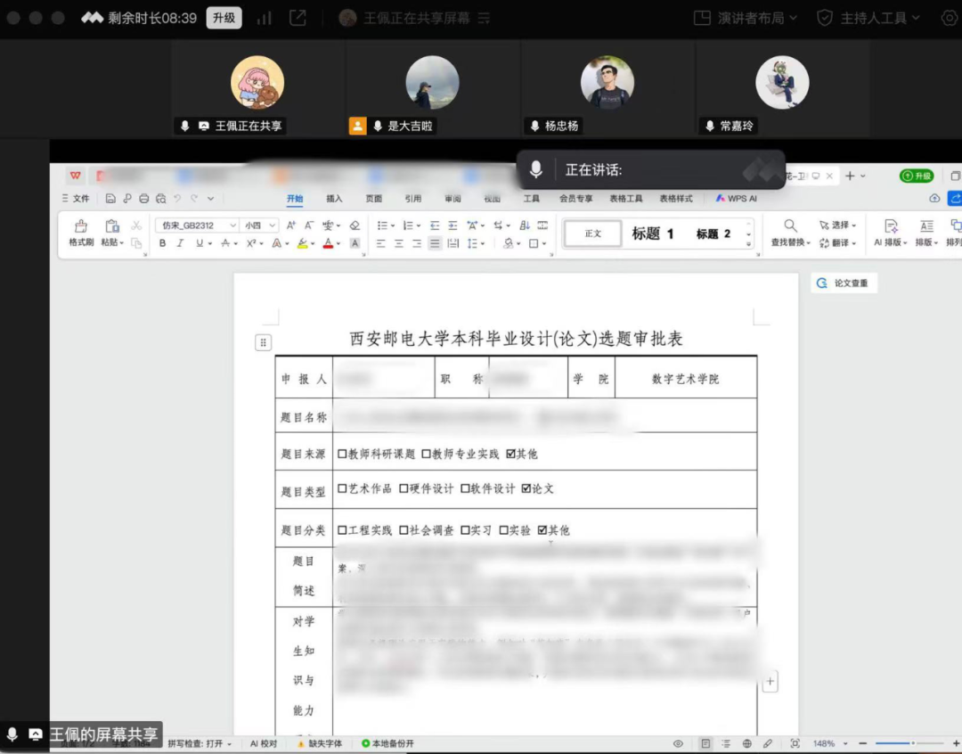Apply the 标题 2 style
This screenshot has width=962, height=754.
tap(713, 234)
